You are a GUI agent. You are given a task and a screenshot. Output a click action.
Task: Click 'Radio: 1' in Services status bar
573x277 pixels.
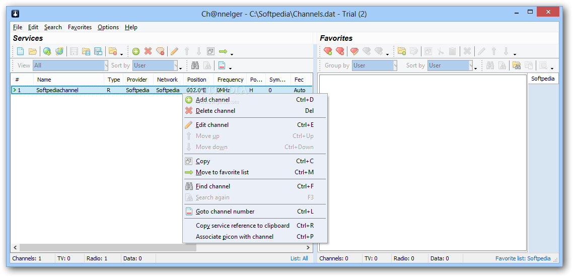97,258
